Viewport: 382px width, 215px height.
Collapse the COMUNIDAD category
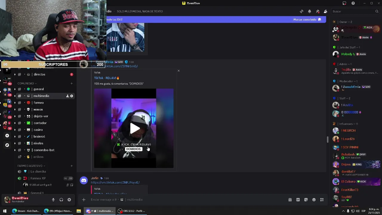click(27, 83)
